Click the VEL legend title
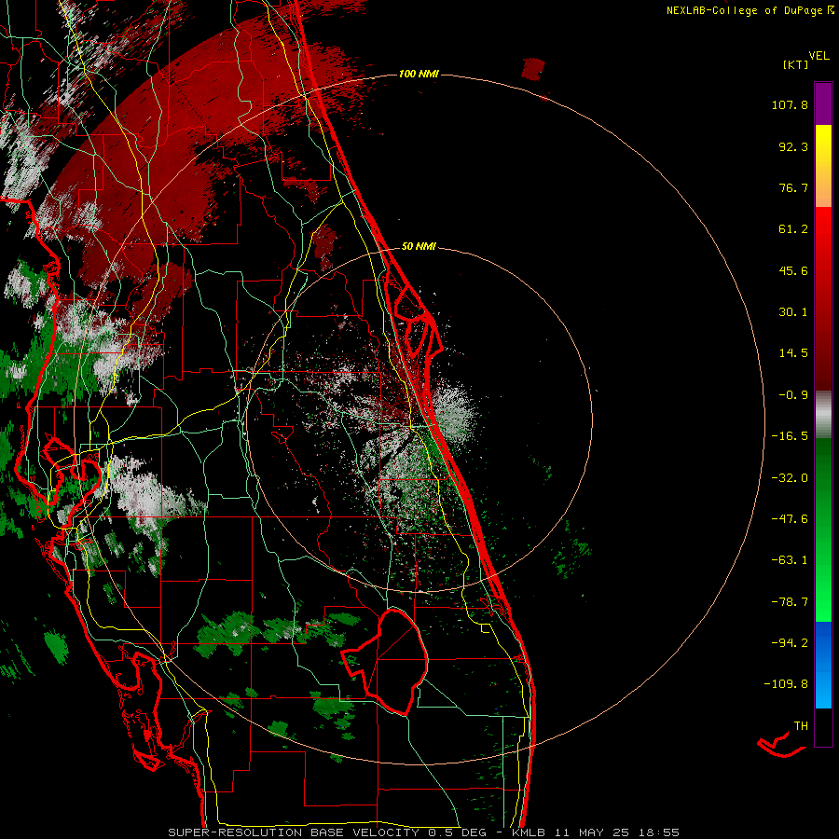Image resolution: width=839 pixels, height=839 pixels. tap(818, 55)
